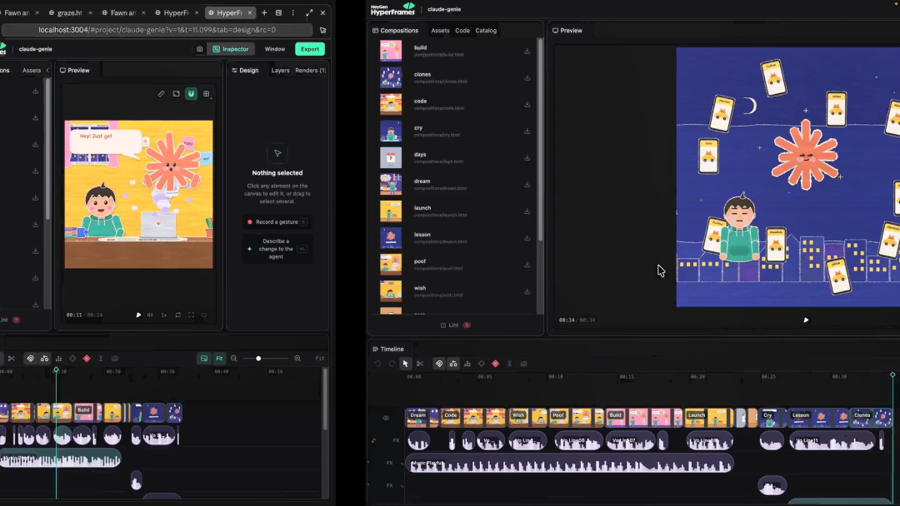Click the red keyframe diamond in left window toolbar

[87, 358]
